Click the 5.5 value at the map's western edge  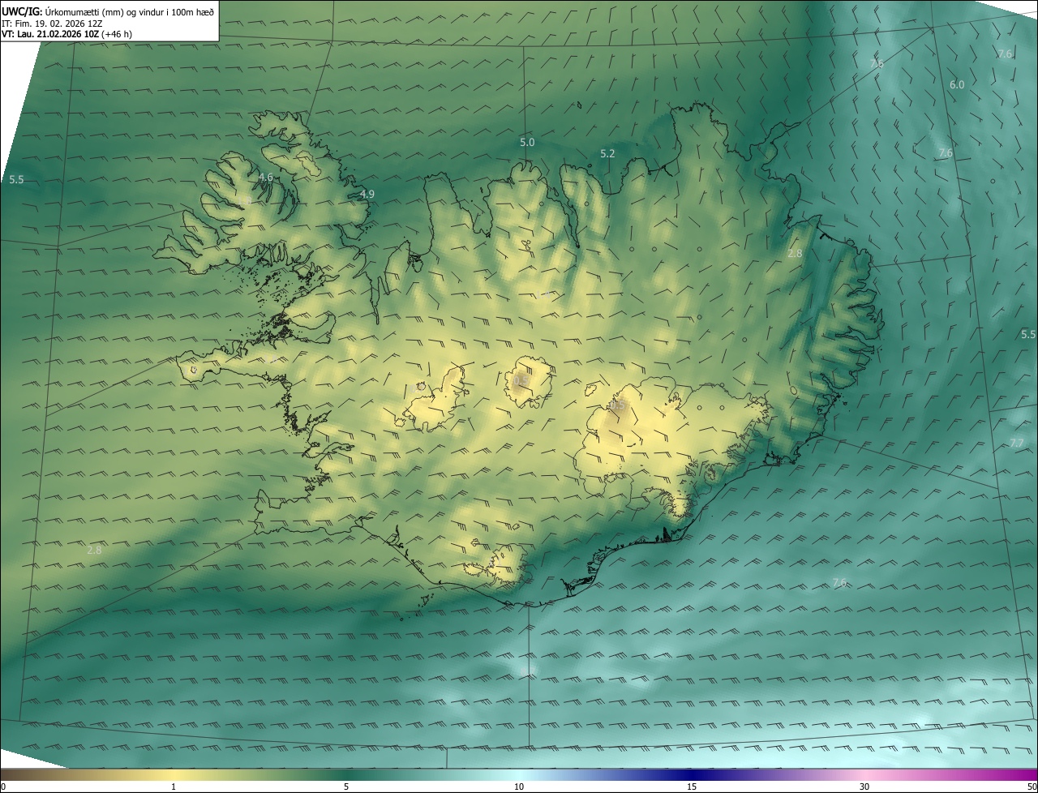click(x=16, y=179)
